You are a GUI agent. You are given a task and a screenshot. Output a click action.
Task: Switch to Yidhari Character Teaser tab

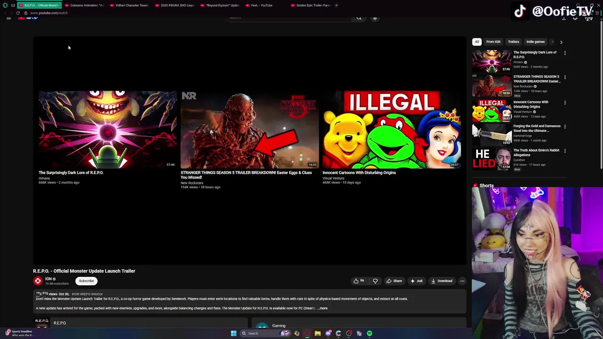pos(130,5)
